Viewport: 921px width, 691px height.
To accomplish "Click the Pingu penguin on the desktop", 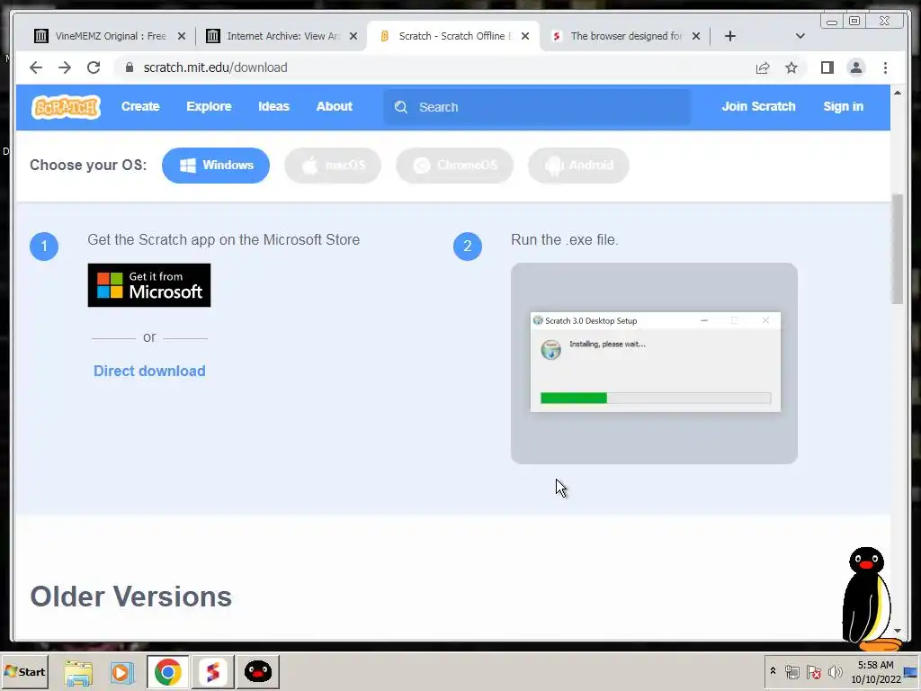I will pos(870,597).
